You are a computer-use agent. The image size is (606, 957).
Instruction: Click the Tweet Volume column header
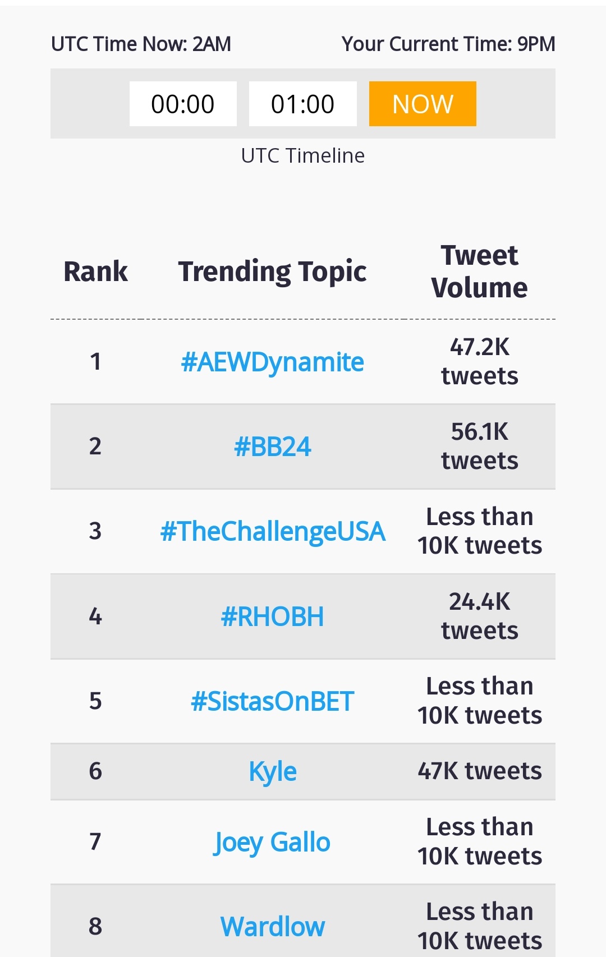pyautogui.click(x=480, y=272)
